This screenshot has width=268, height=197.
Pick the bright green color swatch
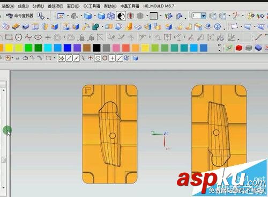point(28,48)
